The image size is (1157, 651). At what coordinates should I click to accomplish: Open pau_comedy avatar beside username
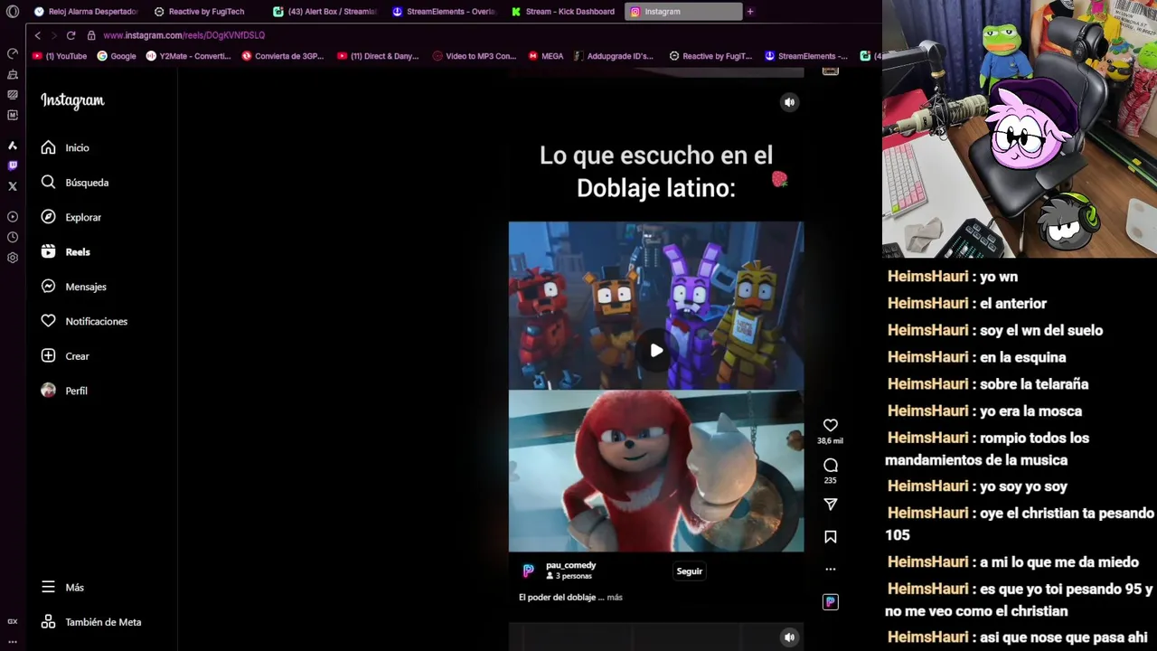pyautogui.click(x=529, y=571)
